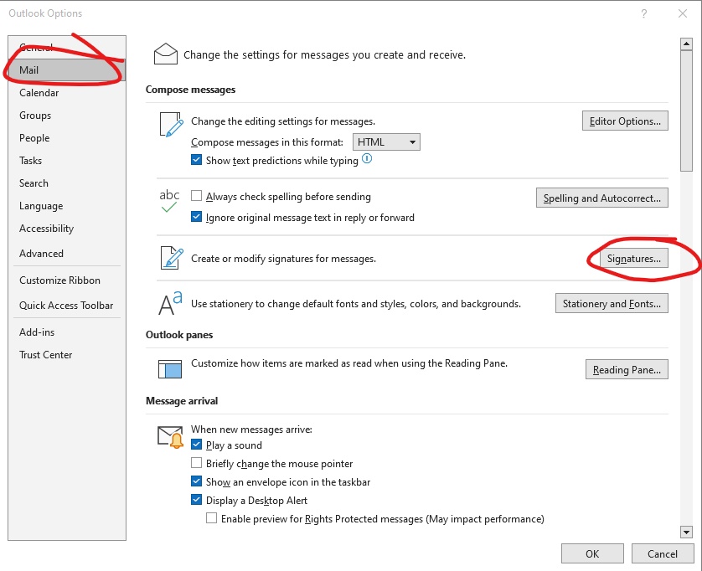Uncheck Show text predictions while typing

(x=196, y=160)
